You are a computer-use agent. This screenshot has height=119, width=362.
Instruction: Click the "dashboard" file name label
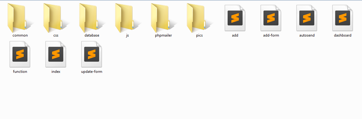point(343,35)
